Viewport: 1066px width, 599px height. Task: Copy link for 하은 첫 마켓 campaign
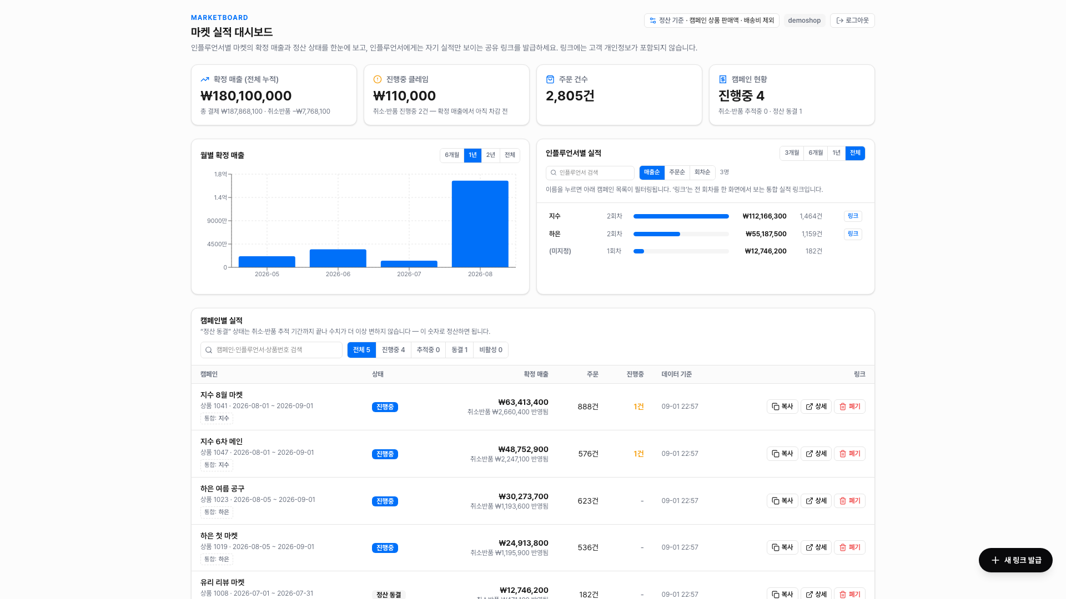tap(782, 547)
